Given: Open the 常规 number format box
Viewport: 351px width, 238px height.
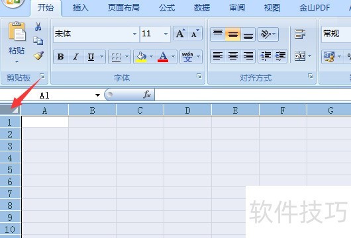Looking at the screenshot, I should click(x=336, y=34).
